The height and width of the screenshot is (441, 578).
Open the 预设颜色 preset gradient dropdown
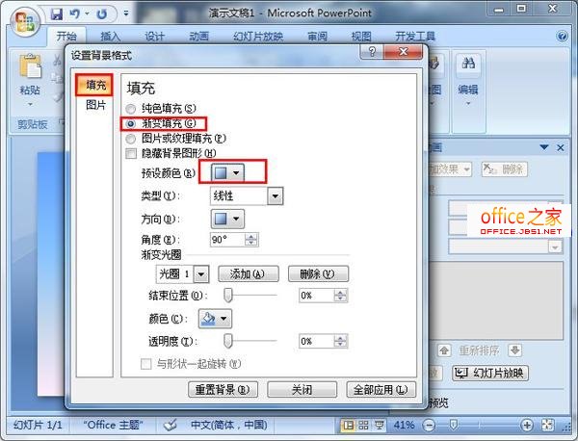click(227, 172)
